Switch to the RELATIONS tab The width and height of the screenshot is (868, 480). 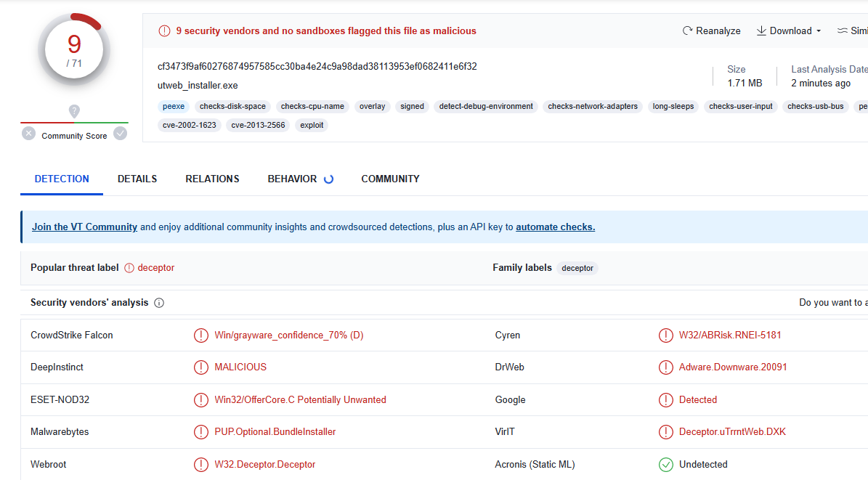coord(212,179)
